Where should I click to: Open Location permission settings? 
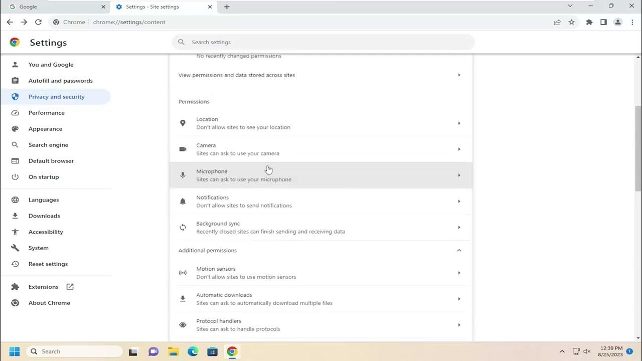point(321,123)
